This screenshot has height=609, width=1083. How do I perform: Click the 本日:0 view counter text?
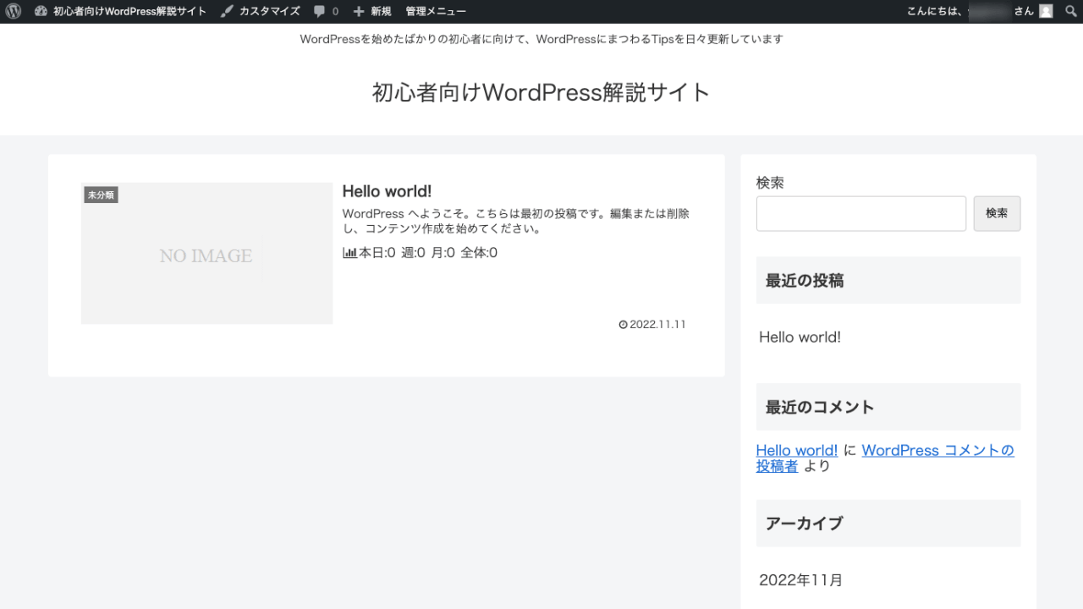coord(377,252)
